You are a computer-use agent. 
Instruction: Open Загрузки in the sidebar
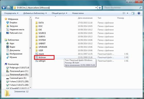14,26
